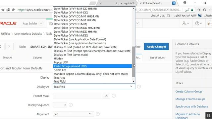Viewport: 212px width, 119px height.
Task: Open Format Mask picker arrow
Action: [106, 96]
